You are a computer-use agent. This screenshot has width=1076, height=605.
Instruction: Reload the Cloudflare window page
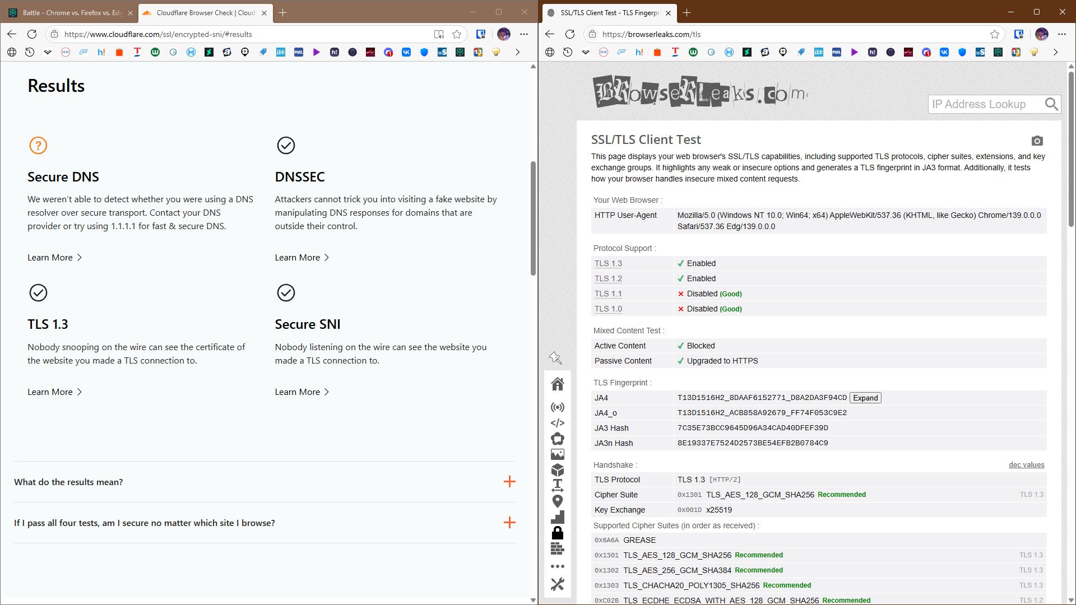32,34
